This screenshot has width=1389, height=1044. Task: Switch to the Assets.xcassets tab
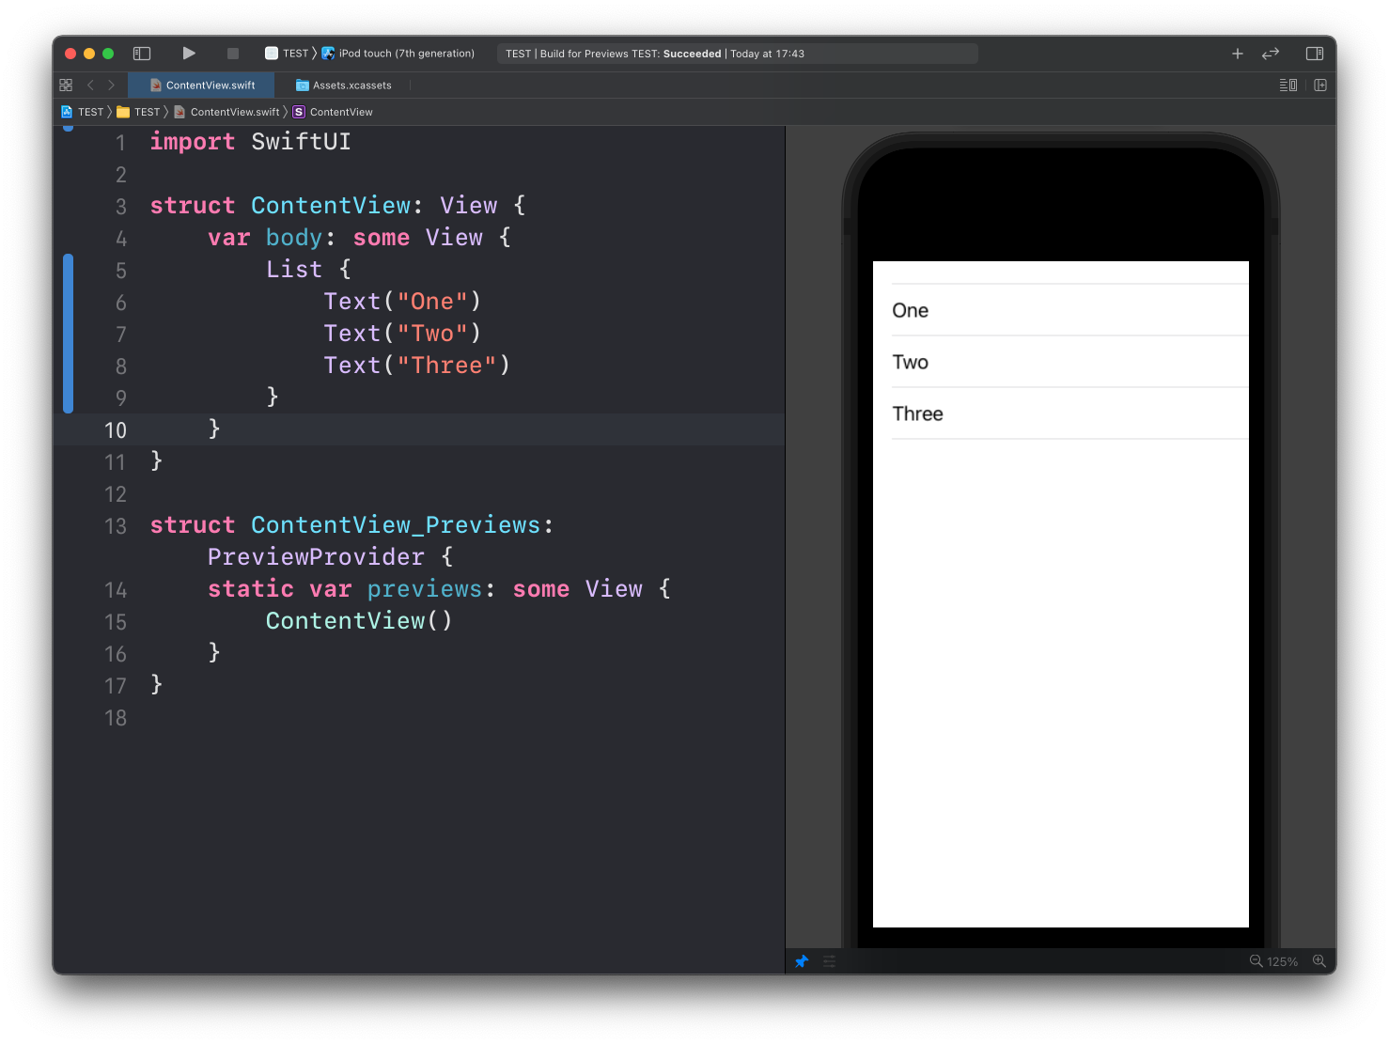(351, 86)
